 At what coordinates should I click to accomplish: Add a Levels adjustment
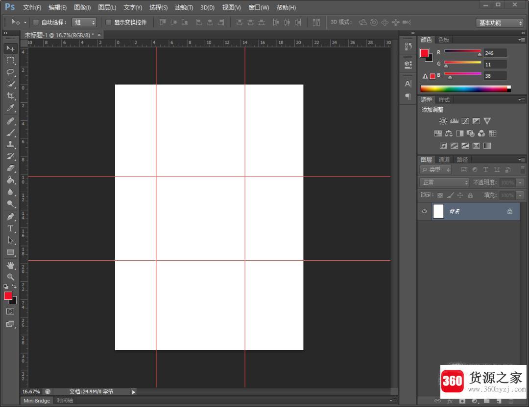pyautogui.click(x=454, y=121)
